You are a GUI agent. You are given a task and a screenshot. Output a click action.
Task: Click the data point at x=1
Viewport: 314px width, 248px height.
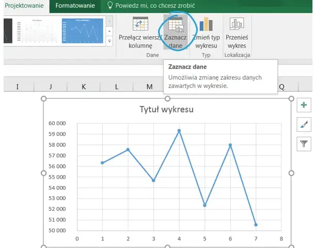pyautogui.click(x=102, y=163)
